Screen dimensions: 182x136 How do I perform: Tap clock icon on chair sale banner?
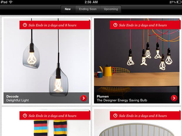point(115,116)
